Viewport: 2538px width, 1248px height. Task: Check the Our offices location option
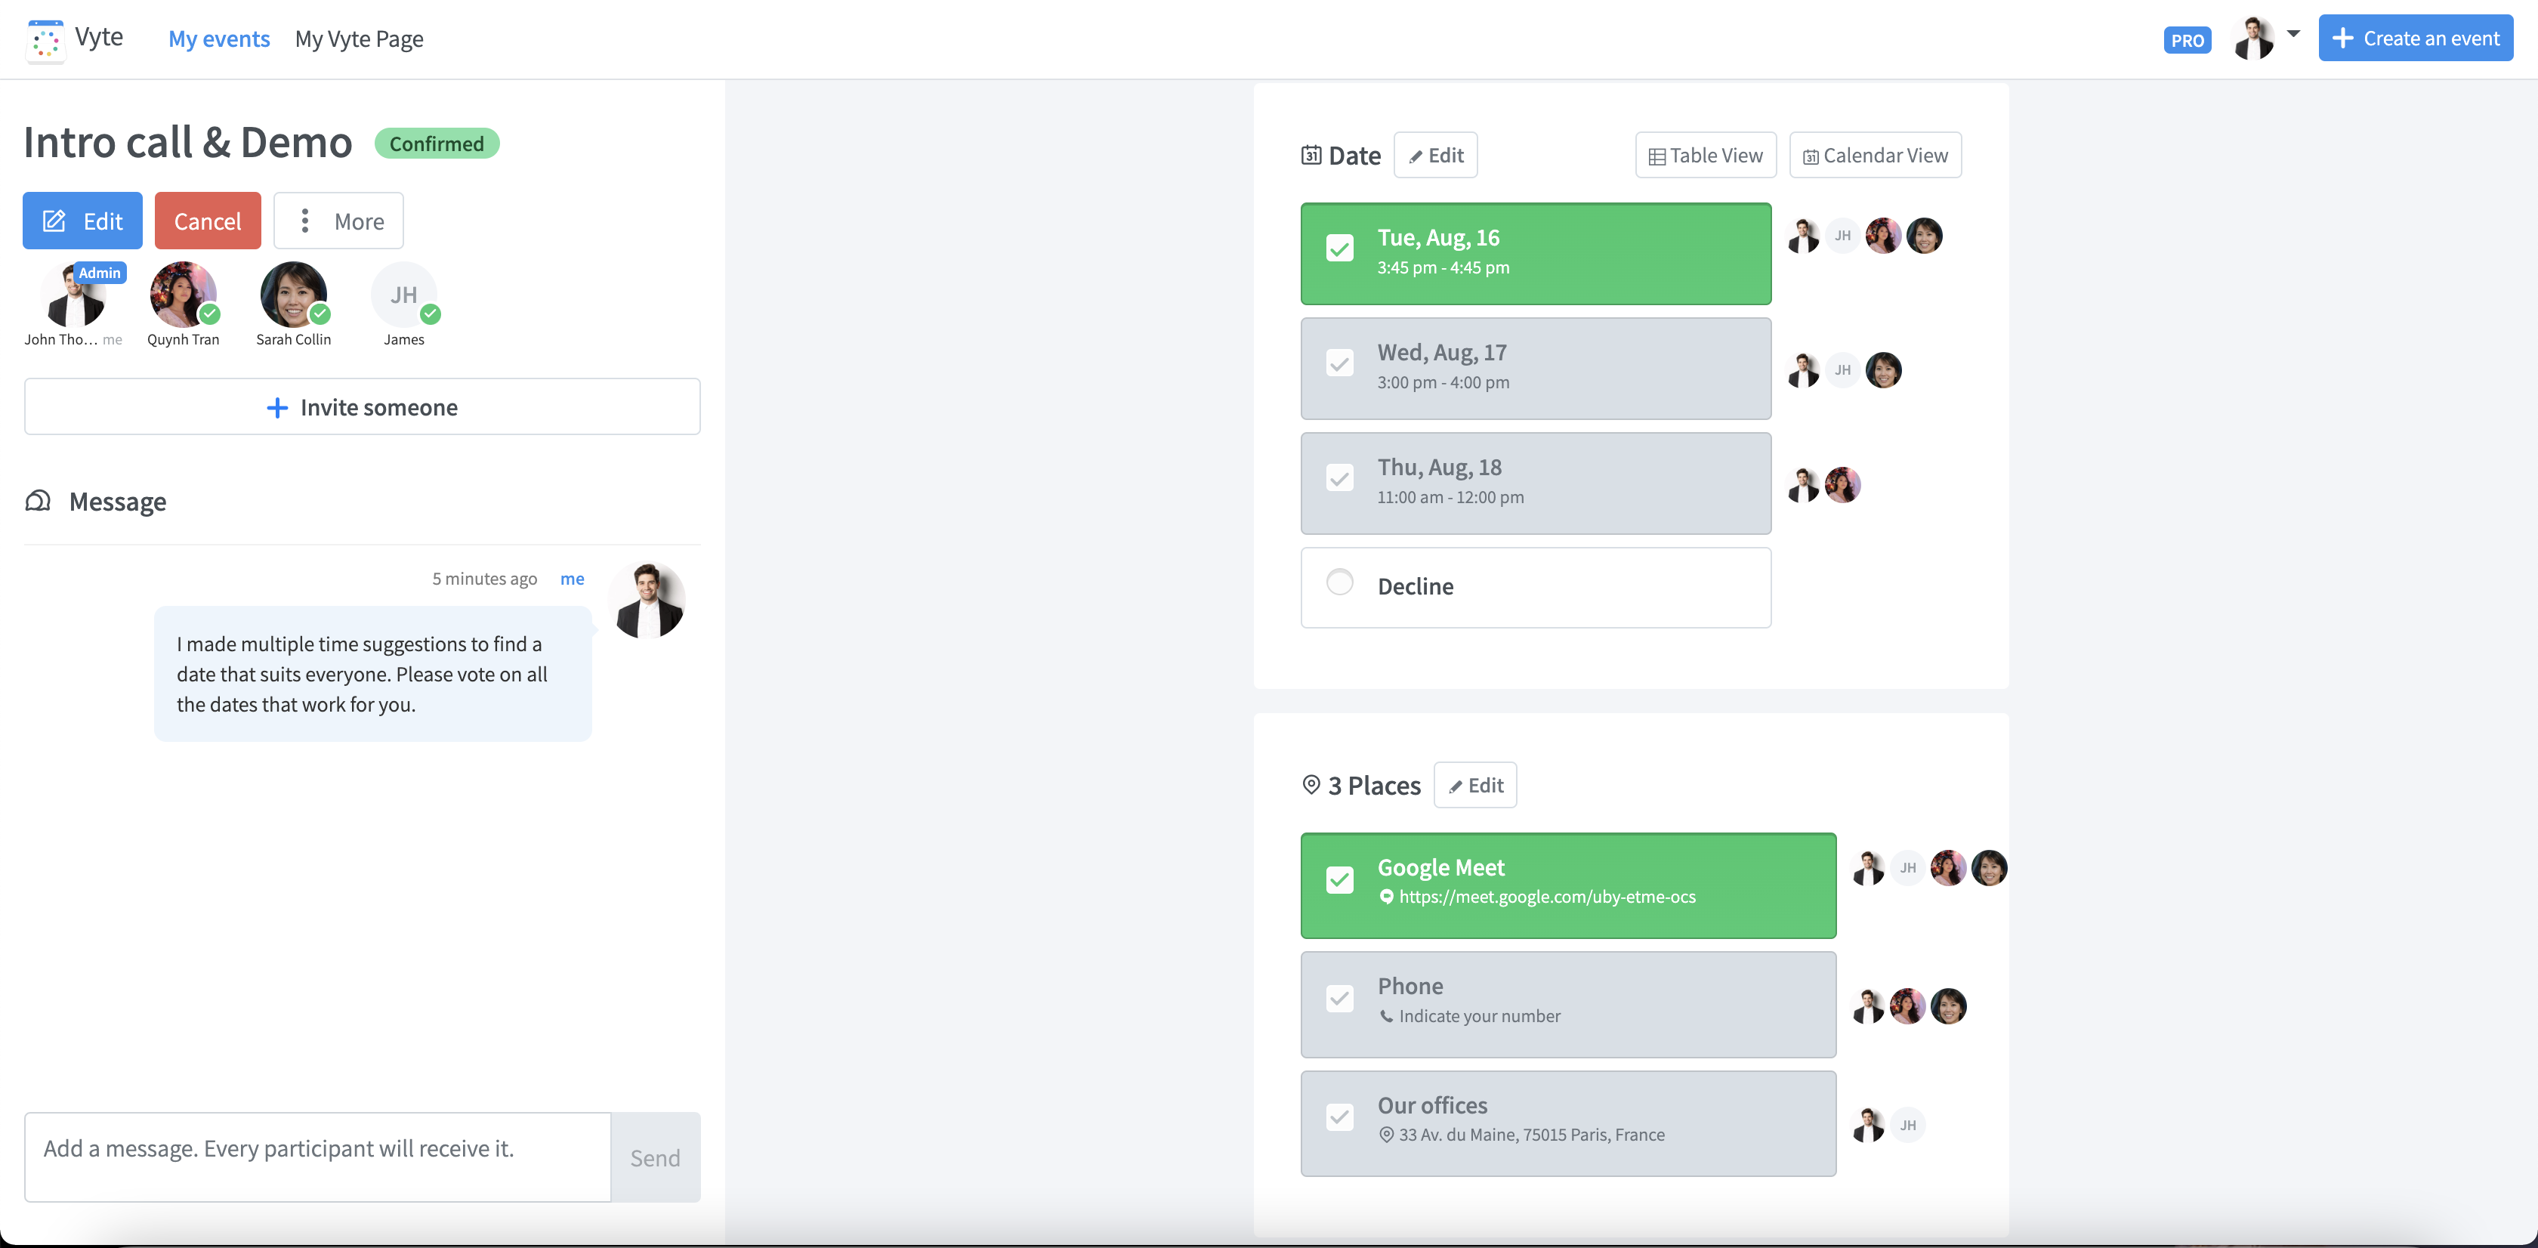point(1339,1116)
